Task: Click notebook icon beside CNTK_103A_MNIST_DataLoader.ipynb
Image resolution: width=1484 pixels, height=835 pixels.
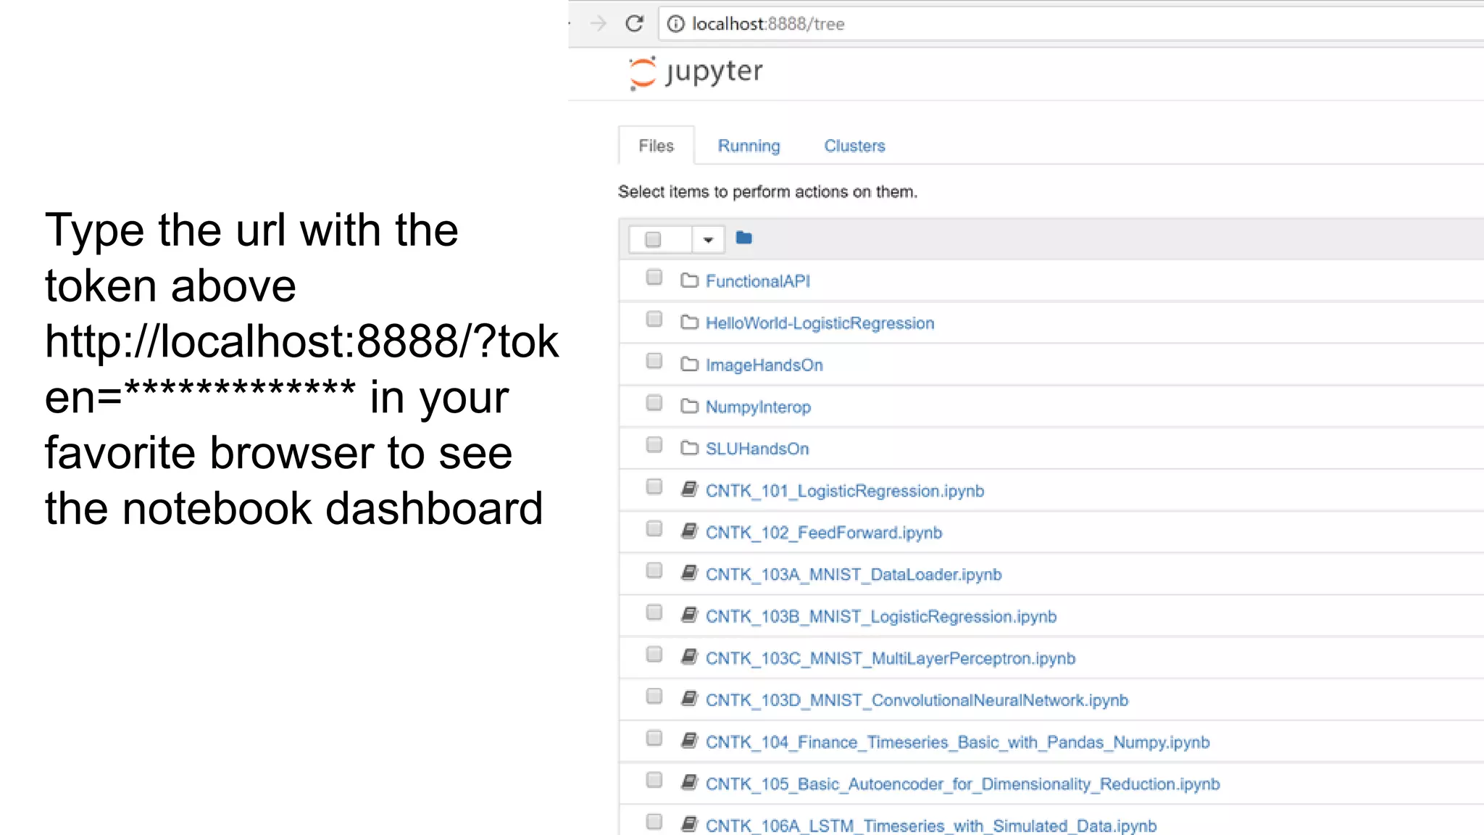Action: [689, 573]
